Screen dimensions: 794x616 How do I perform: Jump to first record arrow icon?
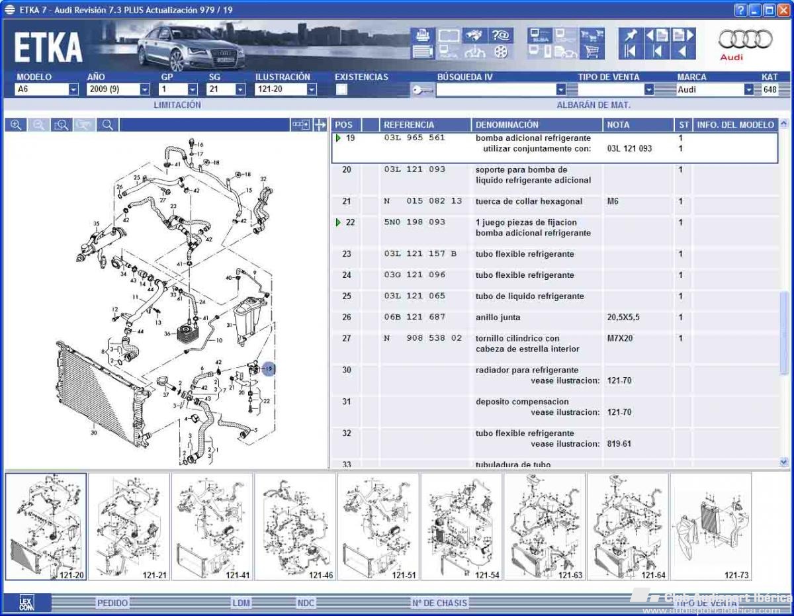[x=631, y=52]
